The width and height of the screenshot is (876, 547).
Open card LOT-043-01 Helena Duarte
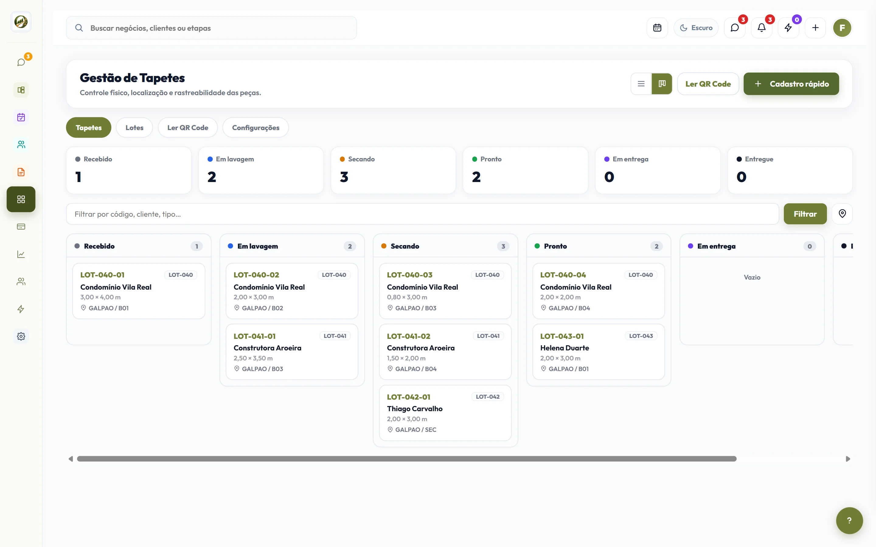598,352
